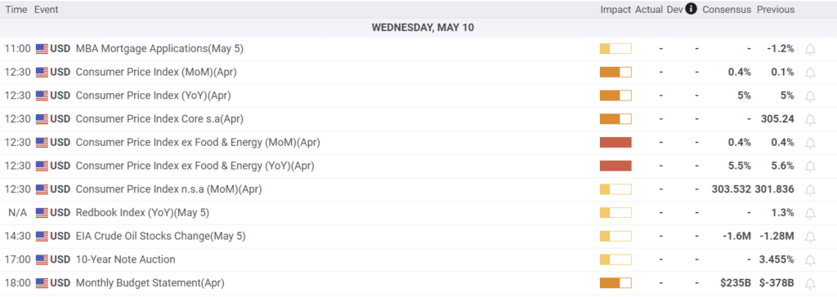Viewport: 837px width, 297px height.
Task: Set bell alert for Consumer Price Index (YoY)
Action: pyautogui.click(x=810, y=96)
